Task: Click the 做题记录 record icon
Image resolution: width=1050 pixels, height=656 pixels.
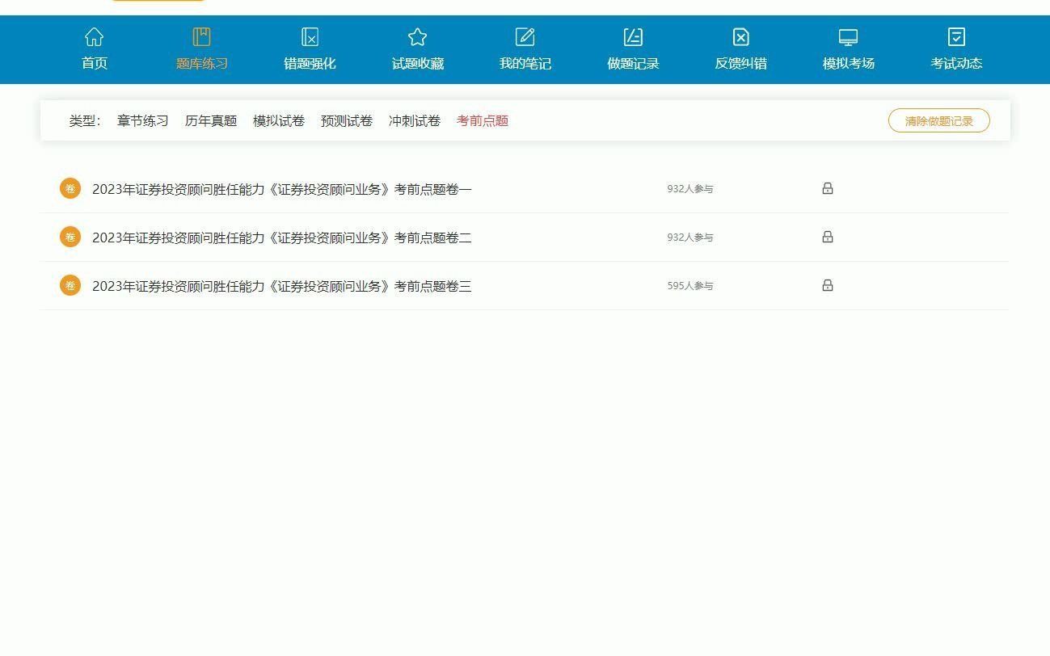Action: pyautogui.click(x=633, y=37)
